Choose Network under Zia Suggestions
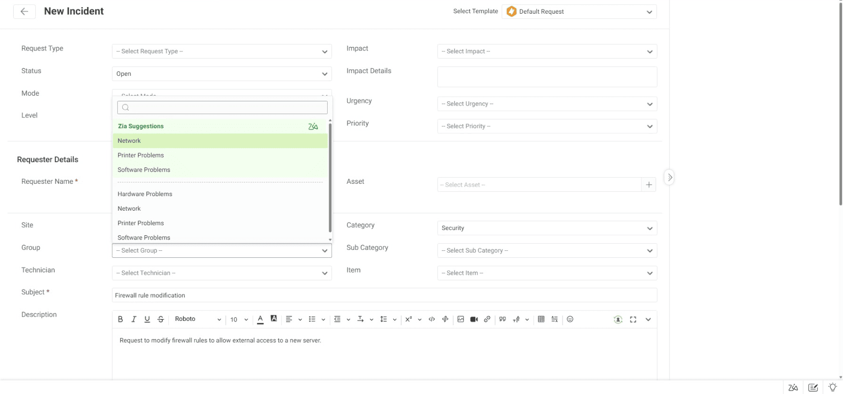Image resolution: width=843 pixels, height=394 pixels. (x=129, y=141)
